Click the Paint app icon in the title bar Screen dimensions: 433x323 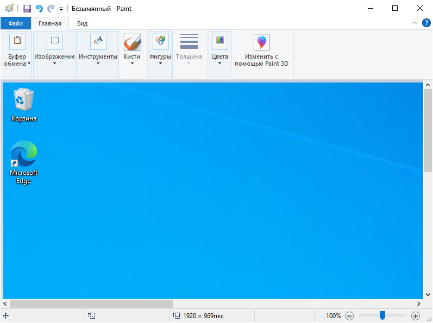[x=9, y=9]
